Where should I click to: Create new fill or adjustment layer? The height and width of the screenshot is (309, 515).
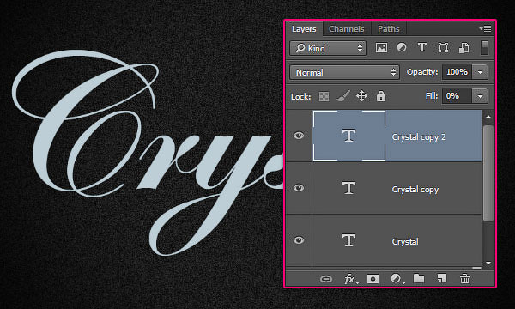pyautogui.click(x=397, y=279)
